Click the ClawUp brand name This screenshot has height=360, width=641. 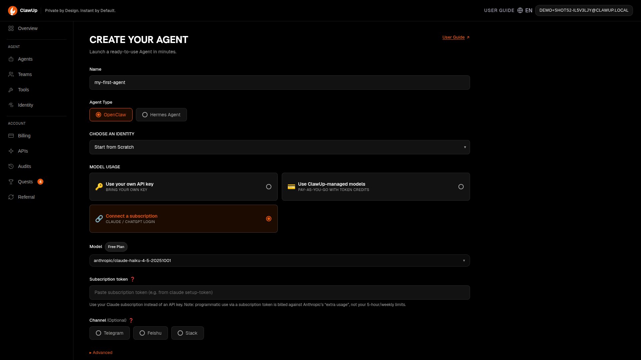click(x=29, y=10)
